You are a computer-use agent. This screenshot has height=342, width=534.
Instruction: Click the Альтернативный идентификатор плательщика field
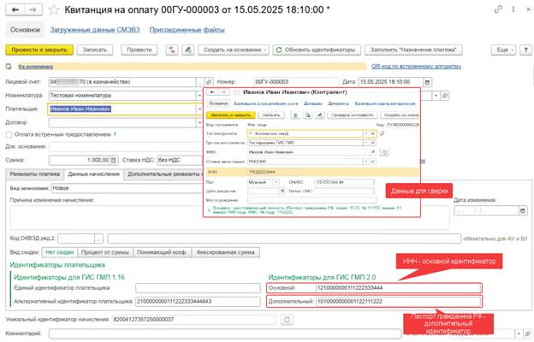(198, 302)
